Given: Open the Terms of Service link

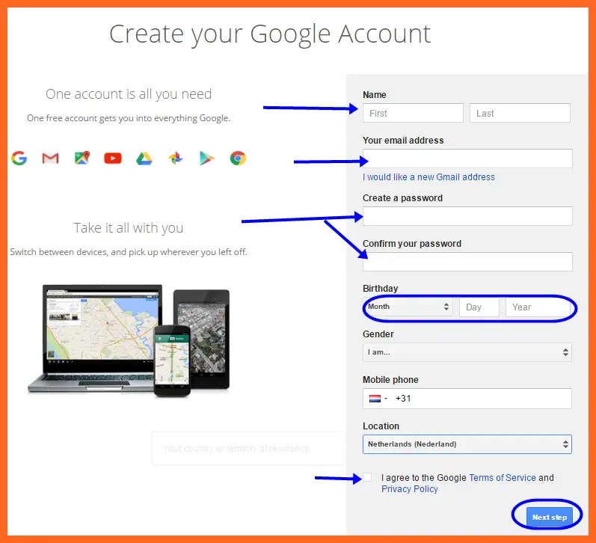Looking at the screenshot, I should [503, 478].
